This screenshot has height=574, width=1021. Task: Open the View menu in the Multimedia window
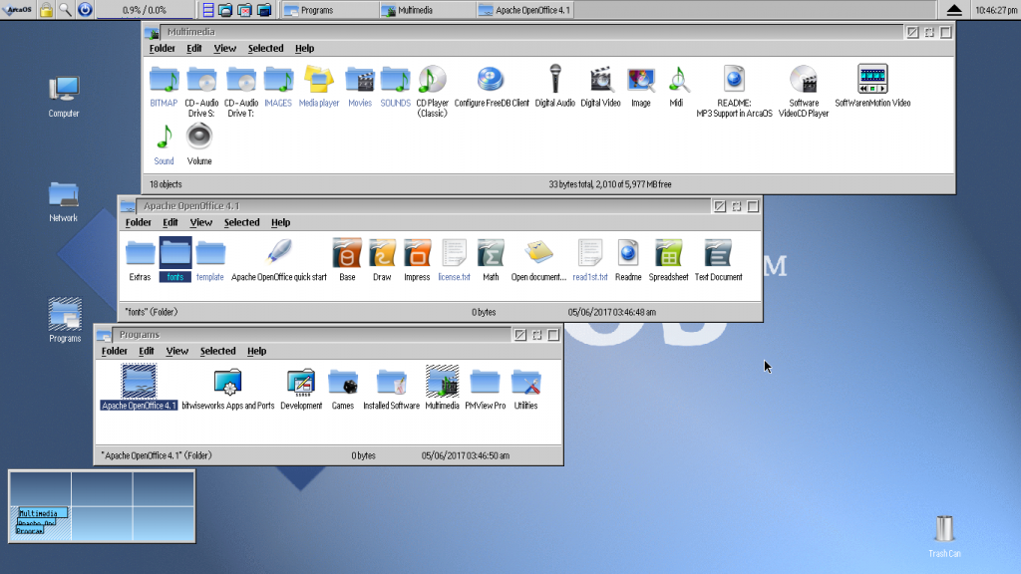pos(224,48)
